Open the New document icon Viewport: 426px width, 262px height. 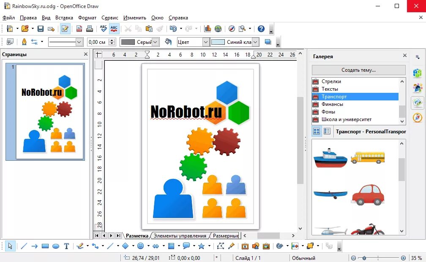[10, 29]
